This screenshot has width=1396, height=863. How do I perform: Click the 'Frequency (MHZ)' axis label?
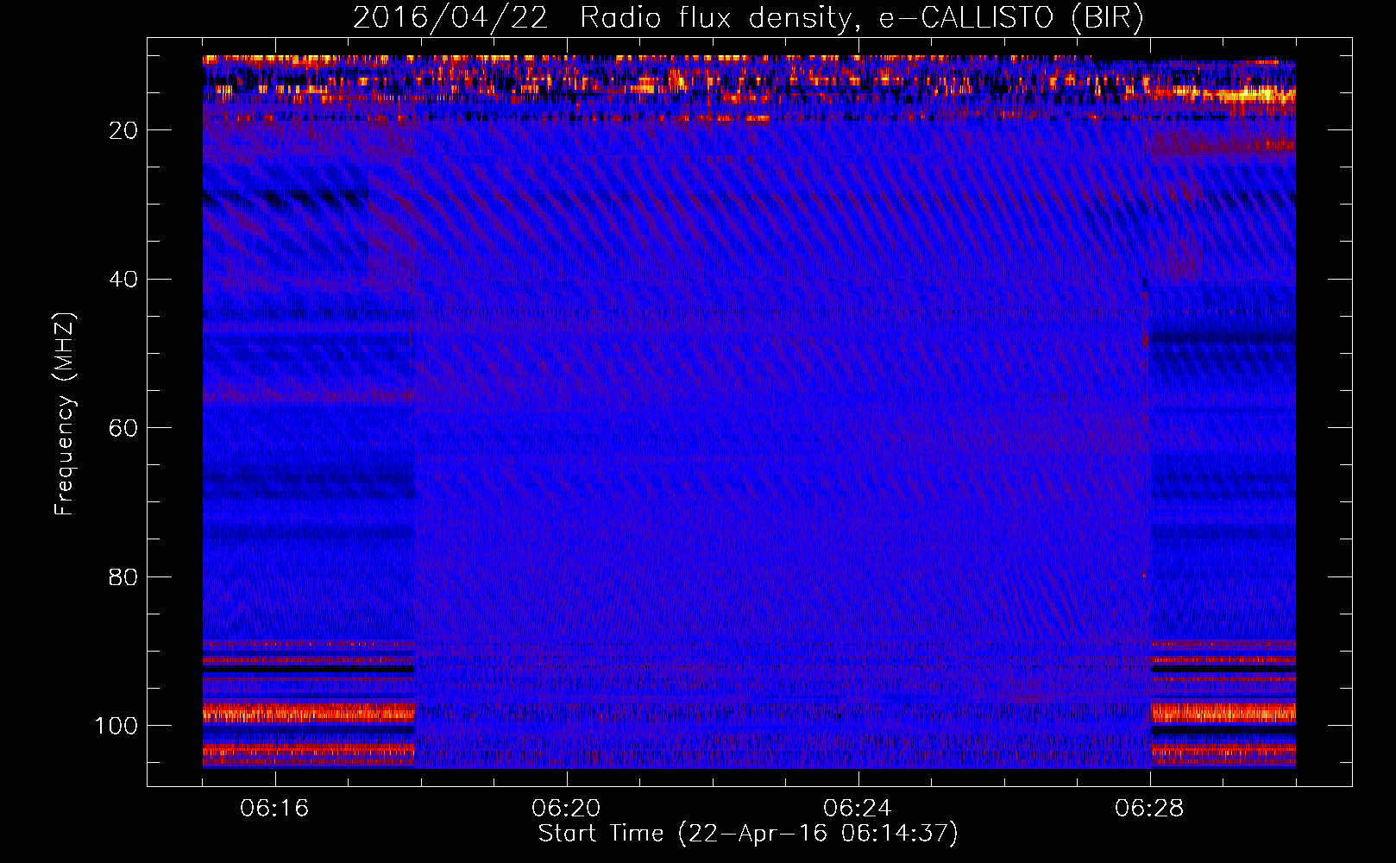pos(65,413)
